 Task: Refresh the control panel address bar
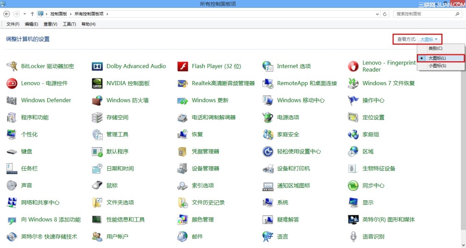coord(385,14)
